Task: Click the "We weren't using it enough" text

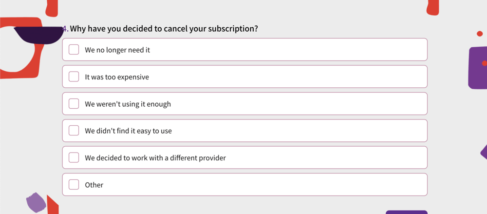Action: pos(128,104)
